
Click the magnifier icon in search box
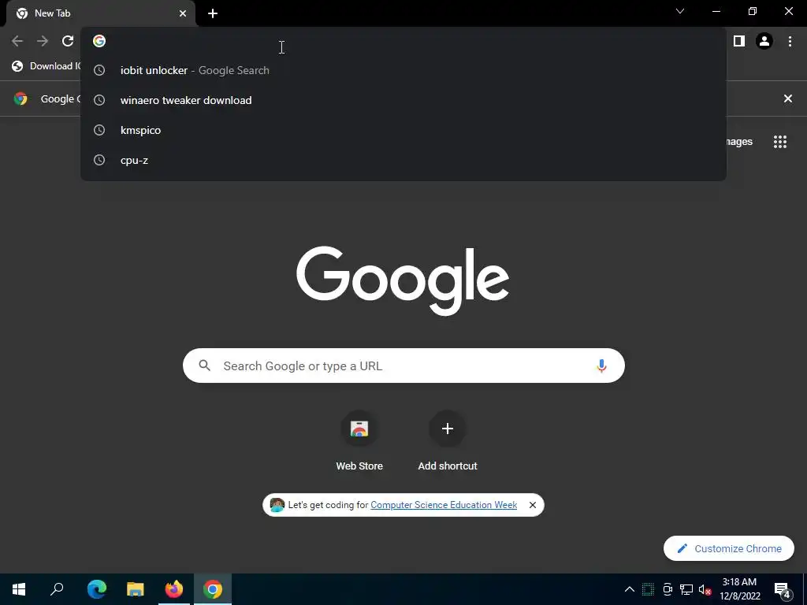tap(204, 366)
